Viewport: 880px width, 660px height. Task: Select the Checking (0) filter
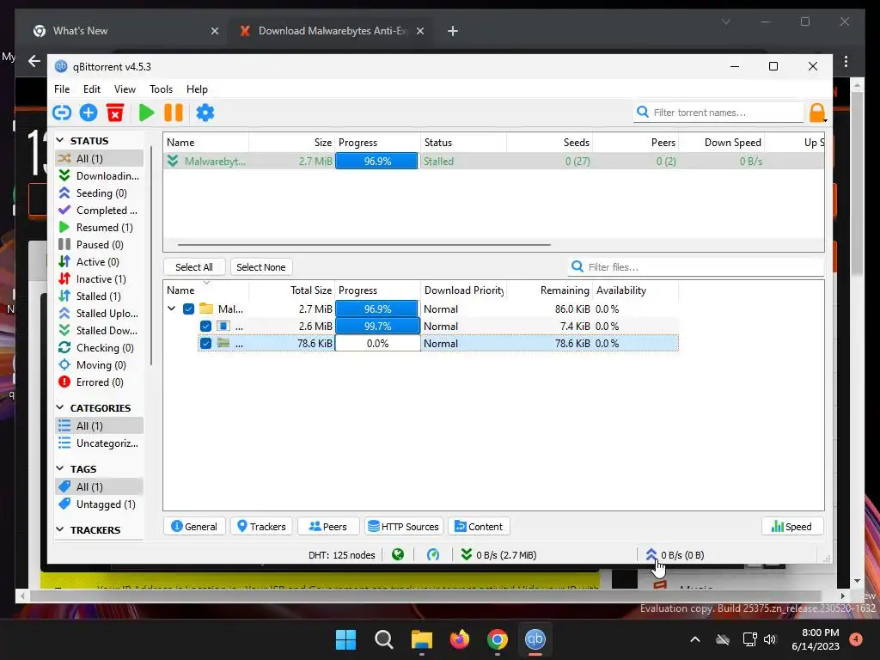pyautogui.click(x=100, y=348)
